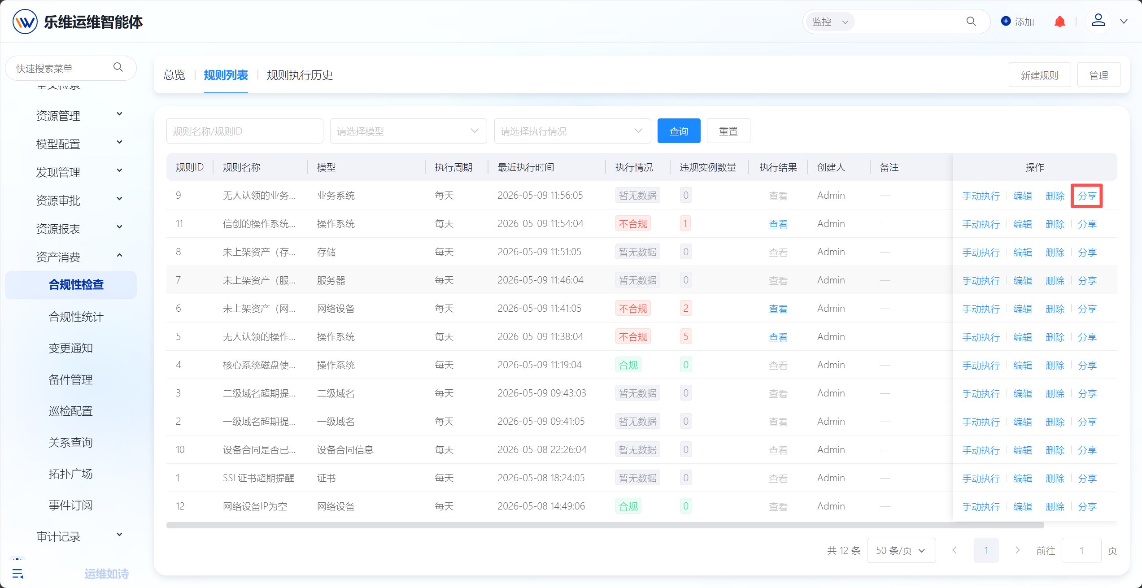Open 合规性统计 in sidebar

(x=76, y=317)
